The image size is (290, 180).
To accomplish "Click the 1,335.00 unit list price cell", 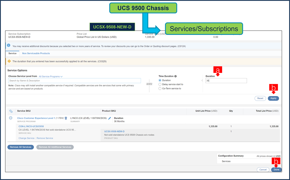I will [213, 127].
